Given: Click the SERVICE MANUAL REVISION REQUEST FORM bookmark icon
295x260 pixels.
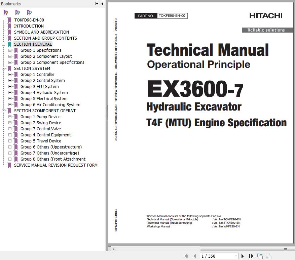Looking at the screenshot, I should [10, 165].
